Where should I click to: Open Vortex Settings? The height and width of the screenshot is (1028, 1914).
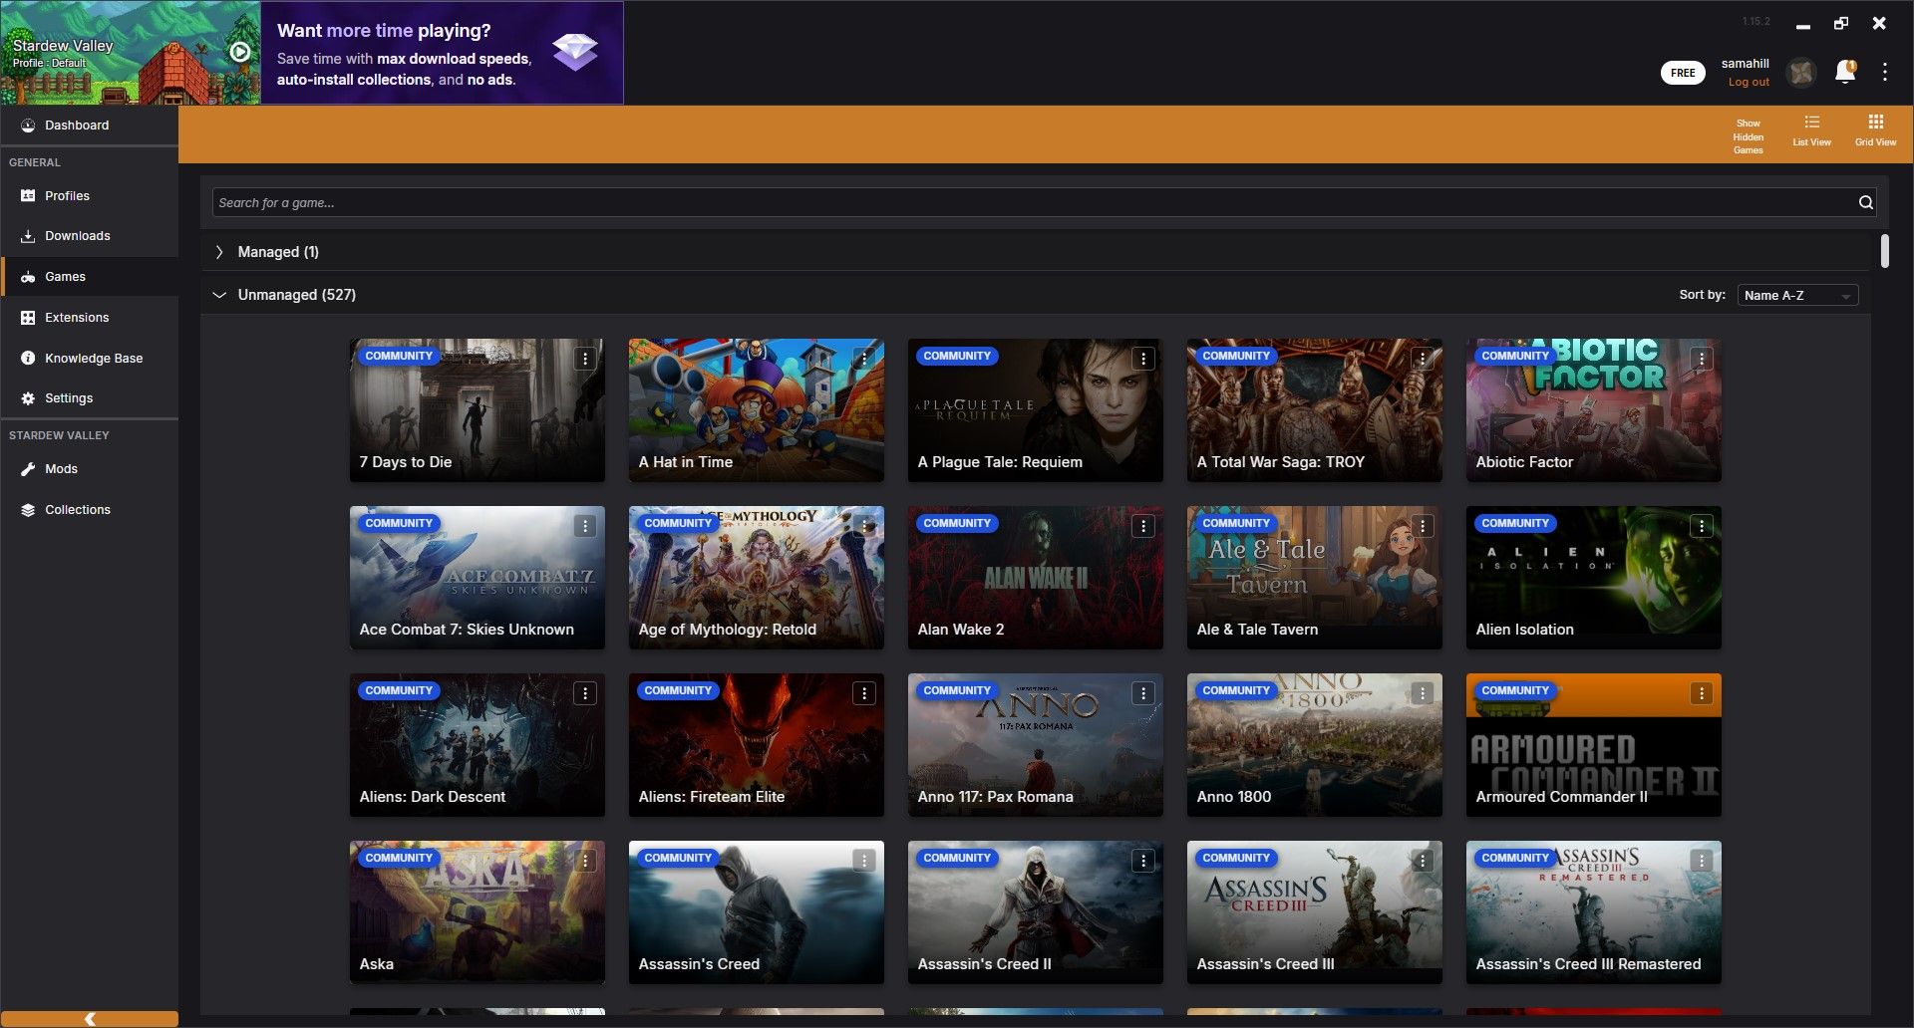(x=69, y=397)
